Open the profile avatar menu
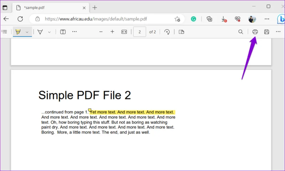The height and width of the screenshot is (171, 285). coord(252,19)
